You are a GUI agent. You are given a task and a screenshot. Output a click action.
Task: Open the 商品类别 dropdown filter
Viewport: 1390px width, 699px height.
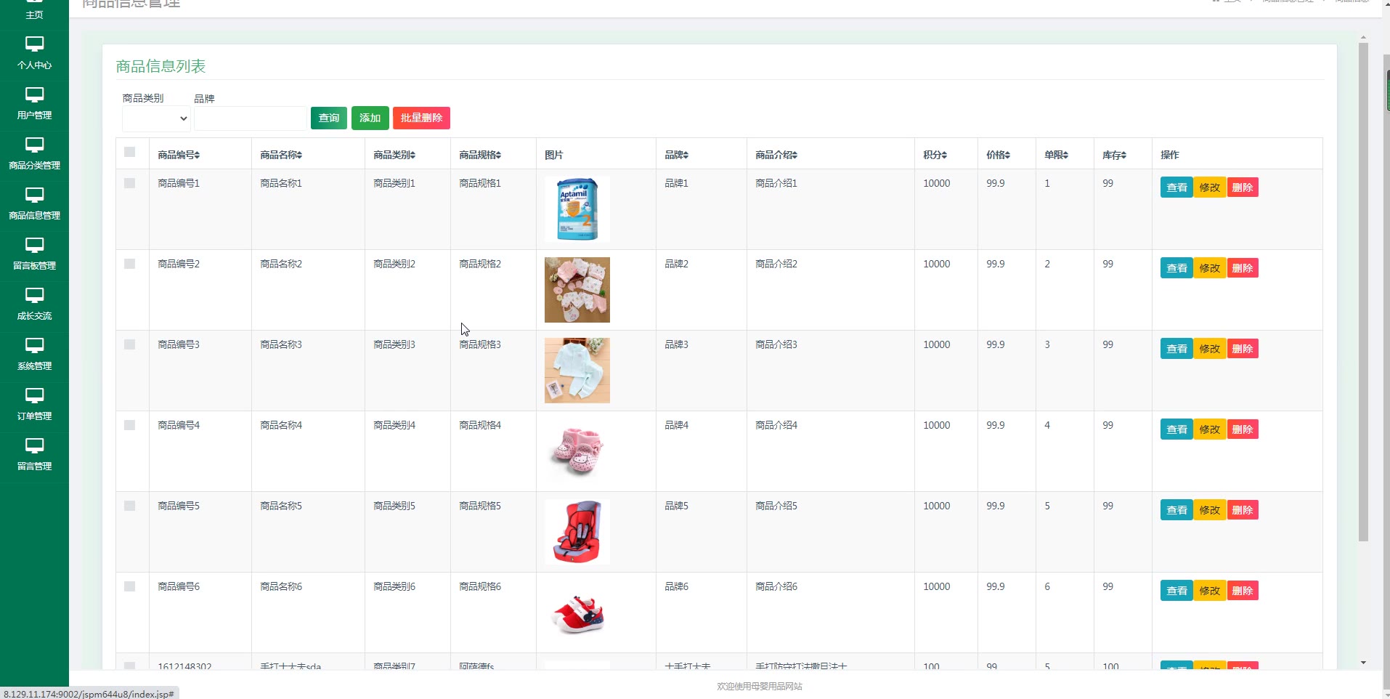156,118
